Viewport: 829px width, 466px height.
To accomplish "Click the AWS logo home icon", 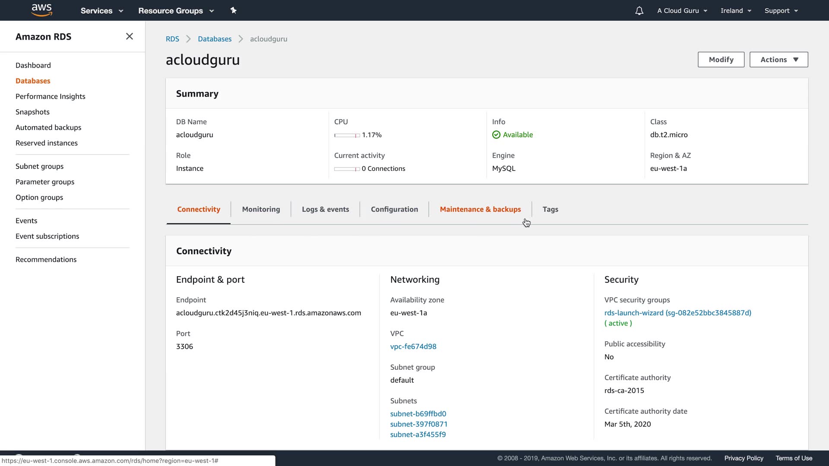I will click(x=42, y=10).
